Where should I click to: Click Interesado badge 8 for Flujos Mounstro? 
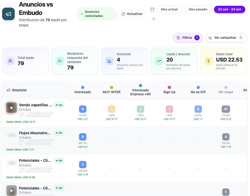click(82, 137)
